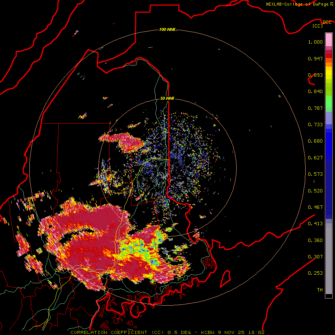Image resolution: width=335 pixels, height=335 pixels.
Task: Click the 0.520 color scale label
Action: coord(315,191)
